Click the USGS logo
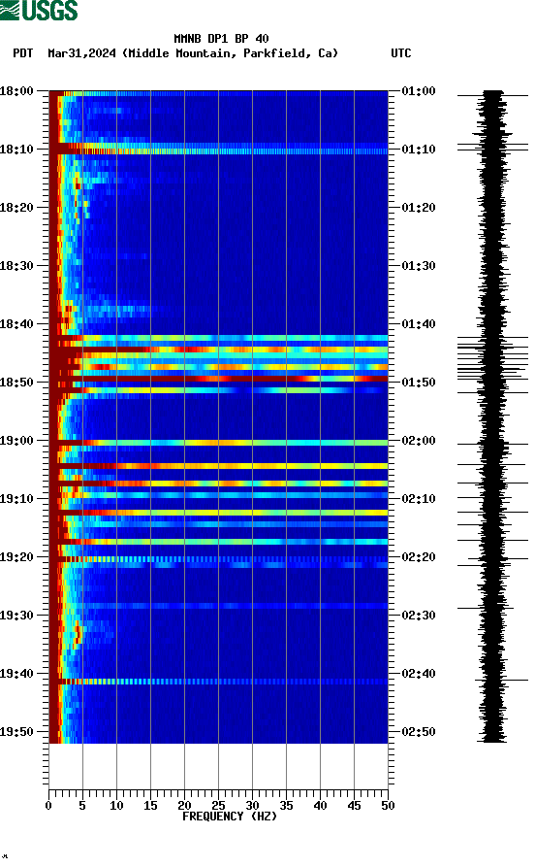 (x=39, y=11)
